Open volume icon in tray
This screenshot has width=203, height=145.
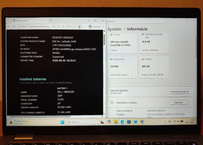pos(178,121)
